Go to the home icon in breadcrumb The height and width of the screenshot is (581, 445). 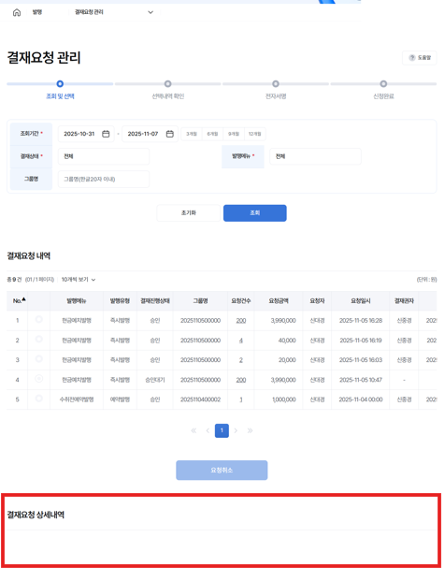coord(17,12)
